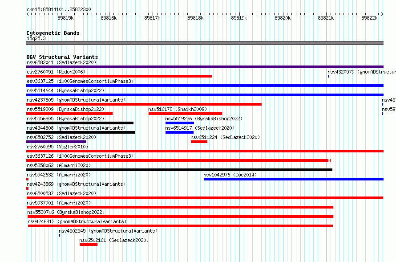The width and height of the screenshot is (396, 262).
Task: Open nsv4502545 (gnomADStructuralVariants) label
Action: (x=108, y=231)
